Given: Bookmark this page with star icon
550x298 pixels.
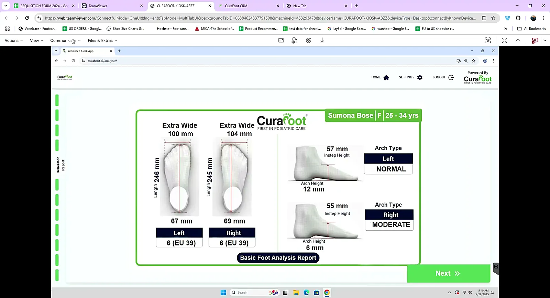Looking at the screenshot, I should (x=493, y=18).
